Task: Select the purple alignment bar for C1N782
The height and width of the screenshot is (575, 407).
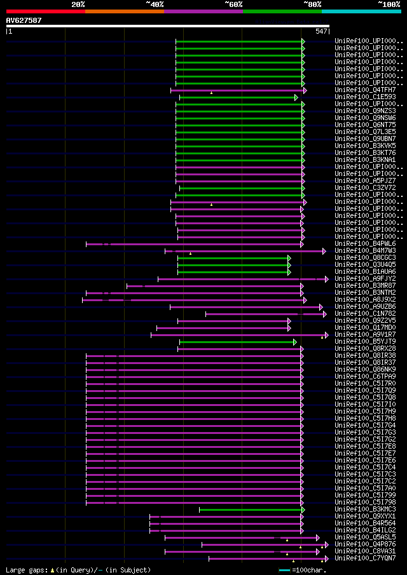Action: tap(265, 314)
